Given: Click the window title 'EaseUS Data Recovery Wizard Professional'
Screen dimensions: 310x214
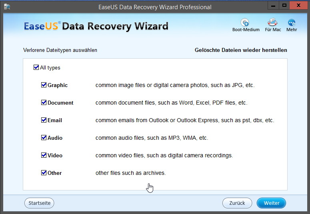Looking at the screenshot, I should pos(155,7).
